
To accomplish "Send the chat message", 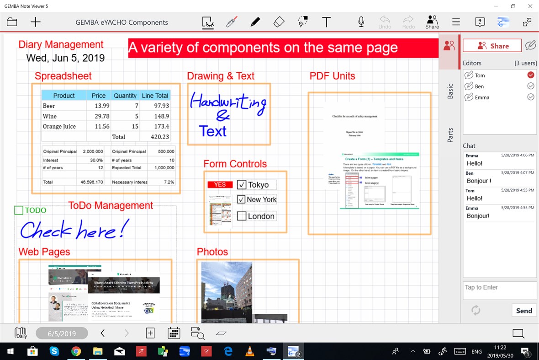I will (x=523, y=310).
